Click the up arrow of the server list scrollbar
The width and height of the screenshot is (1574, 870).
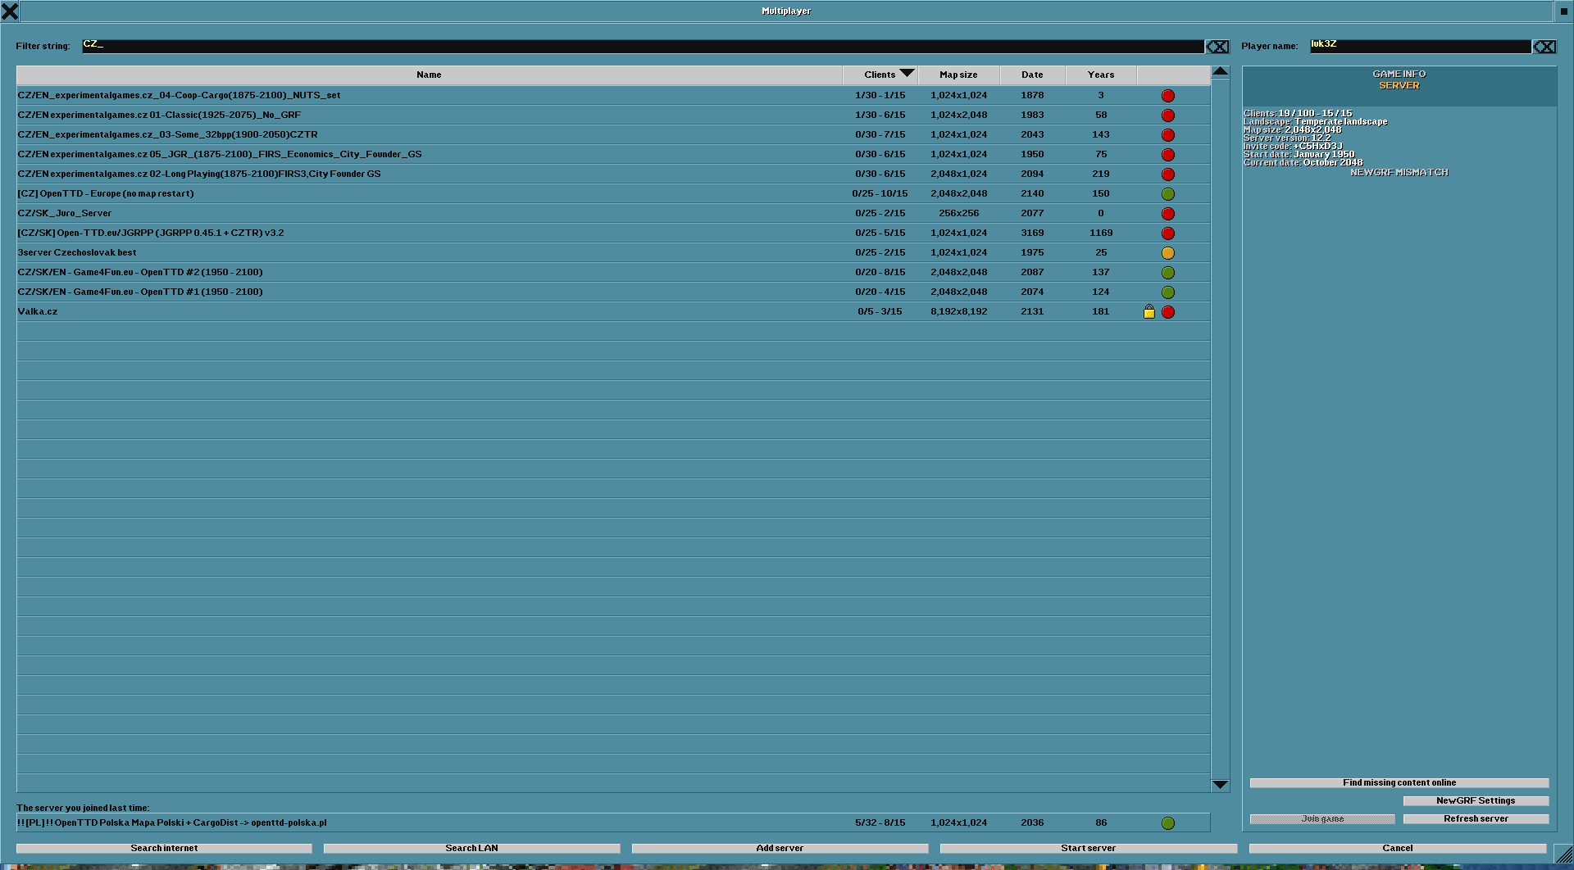[x=1221, y=72]
